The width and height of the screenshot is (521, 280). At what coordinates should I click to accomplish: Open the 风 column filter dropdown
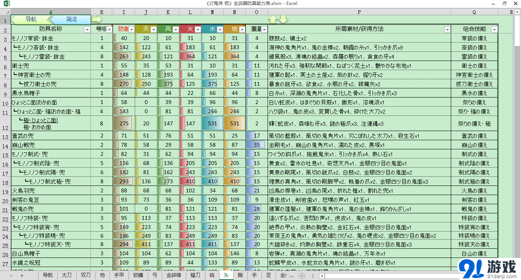(x=176, y=29)
